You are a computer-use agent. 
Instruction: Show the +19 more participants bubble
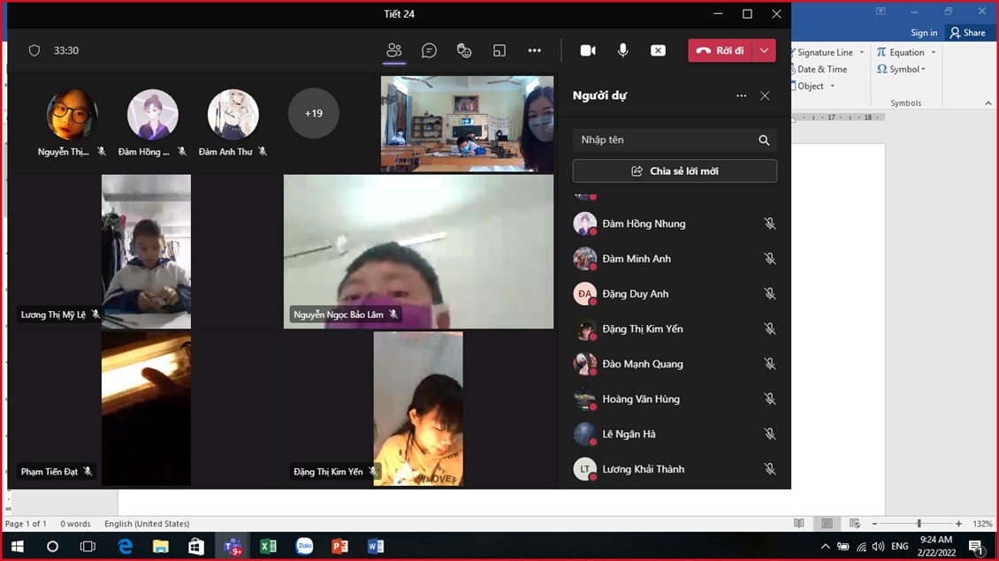(314, 114)
